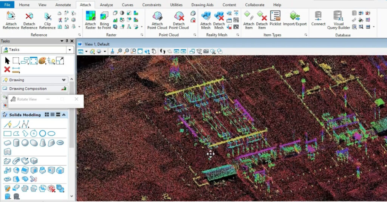Open Visual Query Builder
This screenshot has height=202, width=387.
(x=338, y=21)
